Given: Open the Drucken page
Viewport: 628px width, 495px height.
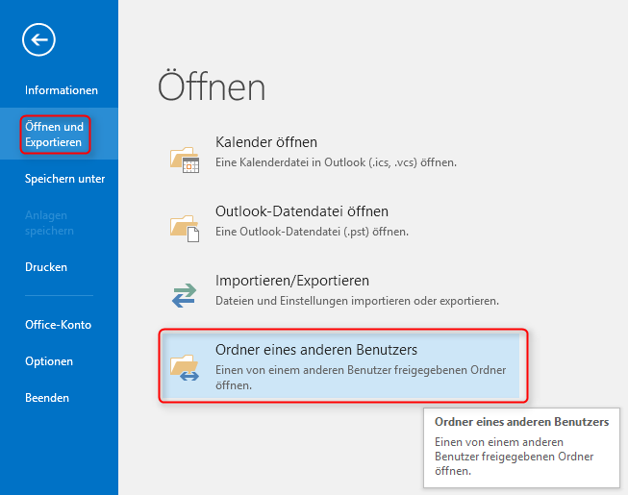Looking at the screenshot, I should 46,267.
